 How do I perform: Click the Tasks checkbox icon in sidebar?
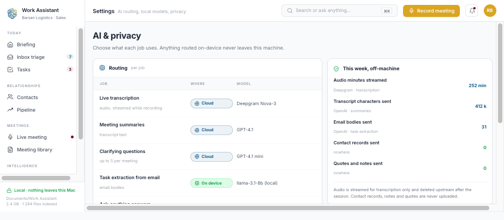coord(10,70)
